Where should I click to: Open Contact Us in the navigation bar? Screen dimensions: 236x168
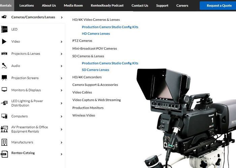pos(140,6)
